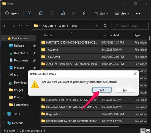Click the Local breadcrumb
Image resolution: width=151 pixels, height=133 pixels.
tap(62, 26)
